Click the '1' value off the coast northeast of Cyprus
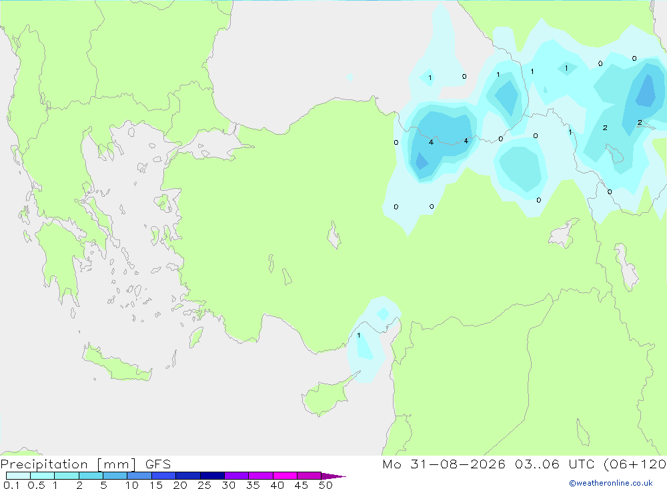Viewport: 667px width, 489px height. pyautogui.click(x=359, y=336)
